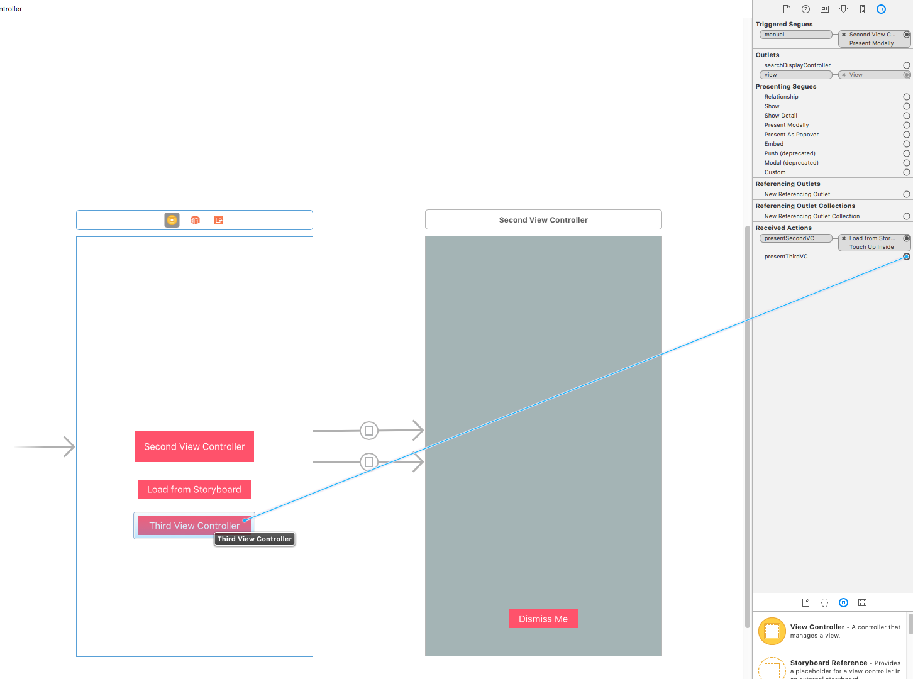Viewport: 913px width, 679px height.
Task: Show the Media library tab
Action: click(x=862, y=602)
